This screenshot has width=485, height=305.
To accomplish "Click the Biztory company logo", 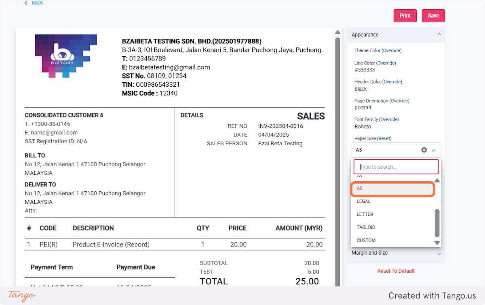I will 66,56.
